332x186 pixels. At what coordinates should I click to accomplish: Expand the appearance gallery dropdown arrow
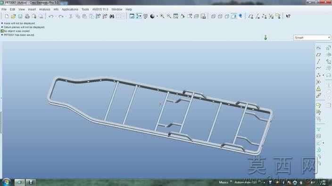[x=157, y=16]
